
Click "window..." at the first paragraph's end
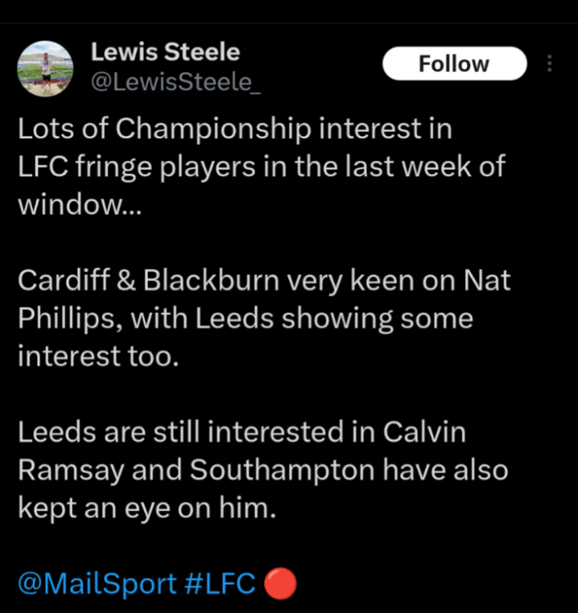[79, 205]
